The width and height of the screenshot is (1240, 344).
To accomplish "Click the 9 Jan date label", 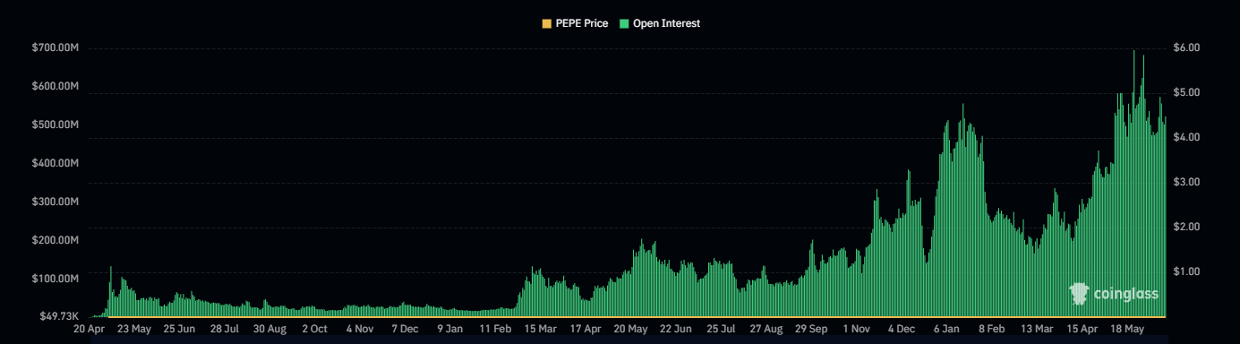I will 449,330.
